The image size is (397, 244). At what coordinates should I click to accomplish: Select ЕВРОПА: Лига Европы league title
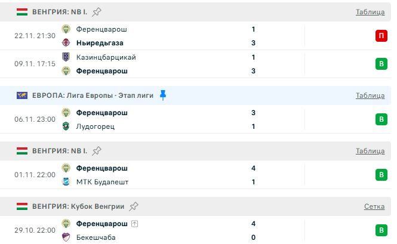[93, 95]
